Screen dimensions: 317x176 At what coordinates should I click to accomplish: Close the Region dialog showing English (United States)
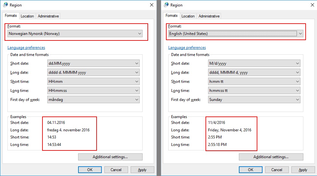pyautogui.click(x=312, y=5)
